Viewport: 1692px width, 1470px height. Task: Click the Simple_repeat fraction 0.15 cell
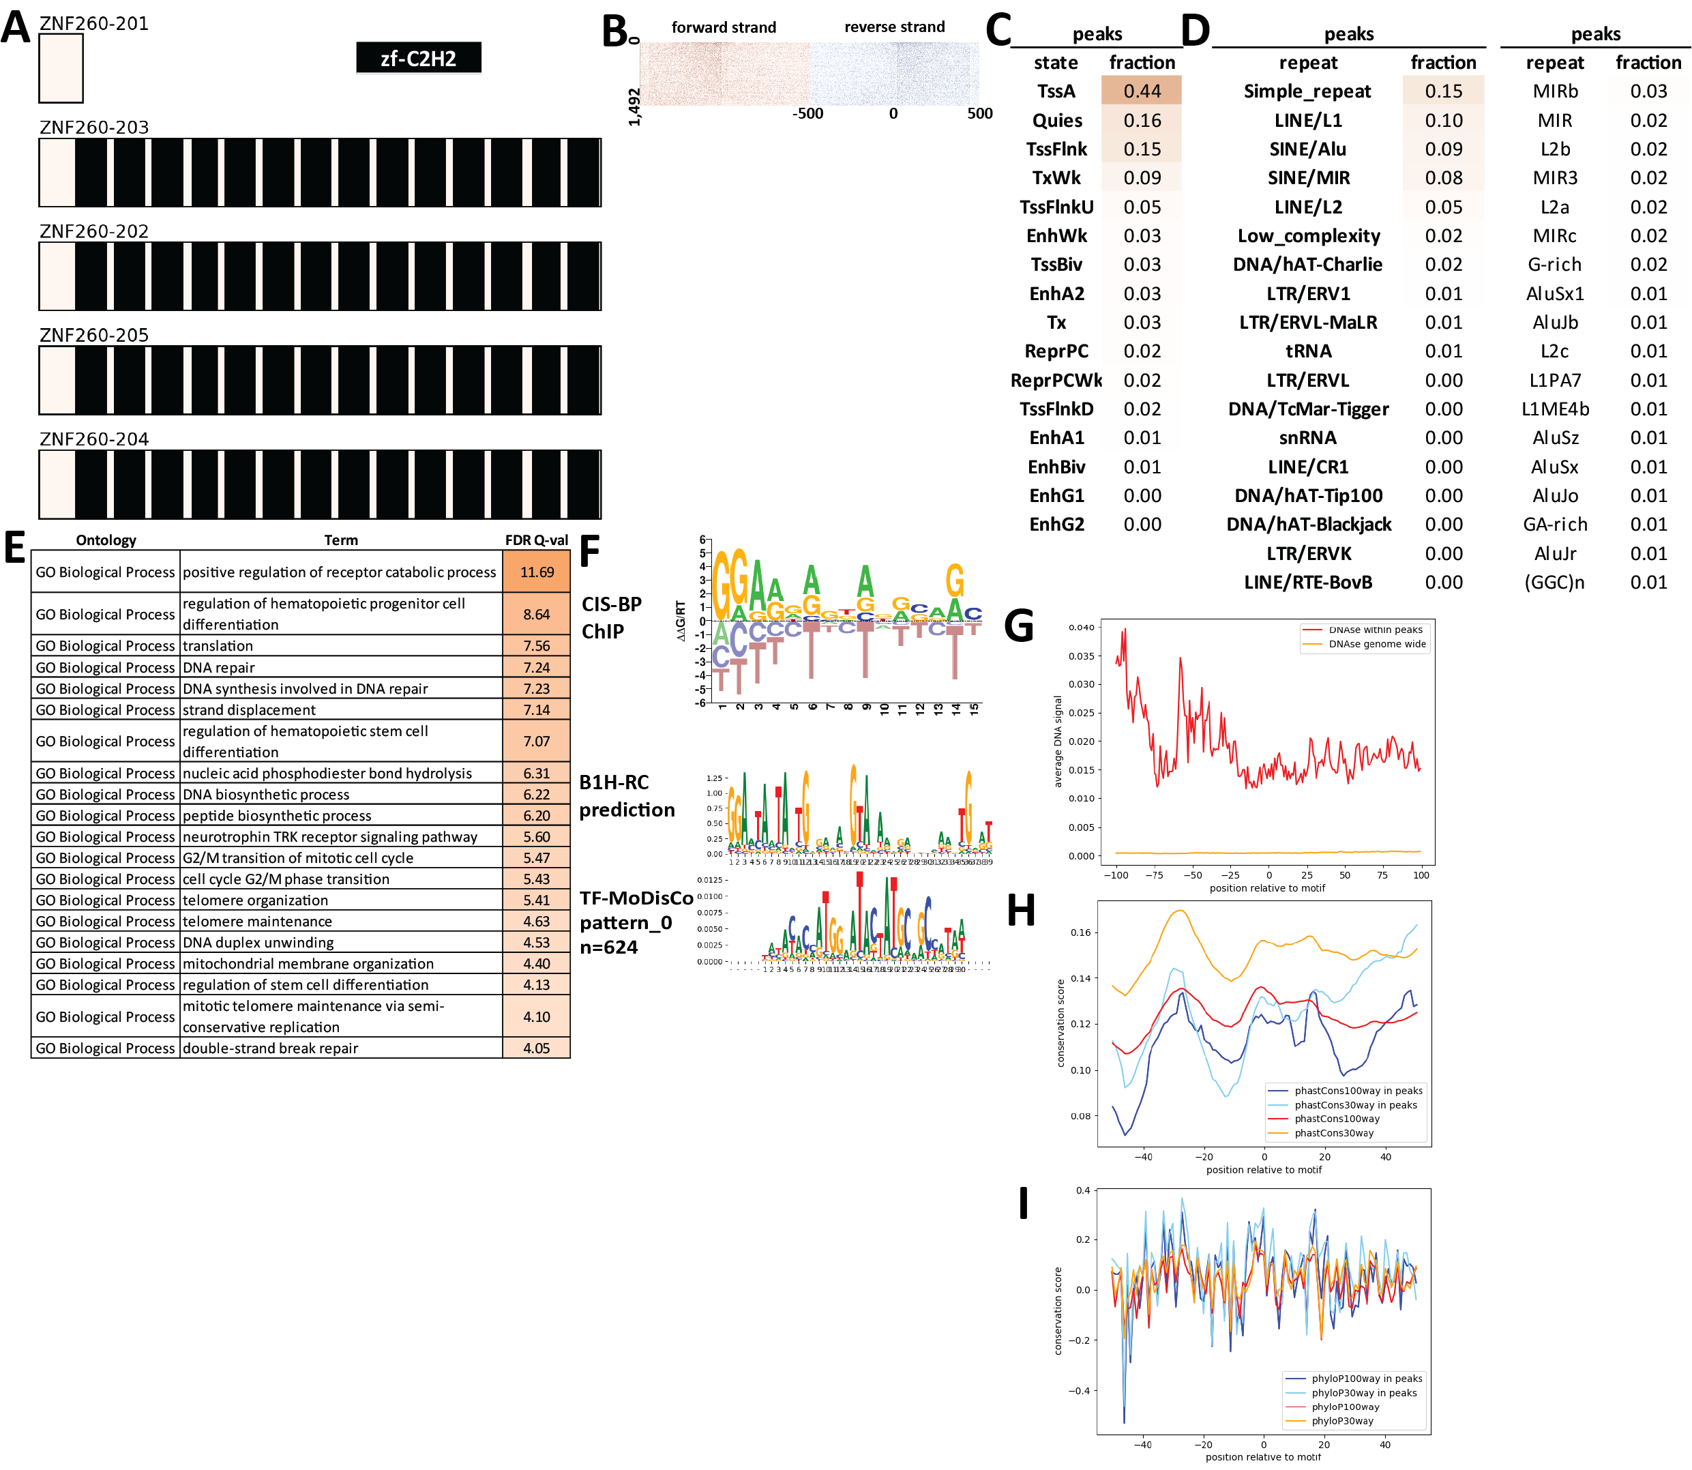(1442, 91)
